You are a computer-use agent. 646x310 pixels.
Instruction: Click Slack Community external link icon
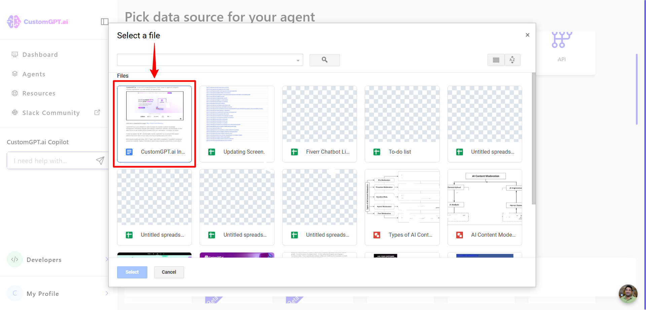[97, 112]
